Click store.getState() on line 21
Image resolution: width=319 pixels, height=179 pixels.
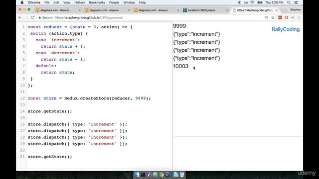(50, 157)
